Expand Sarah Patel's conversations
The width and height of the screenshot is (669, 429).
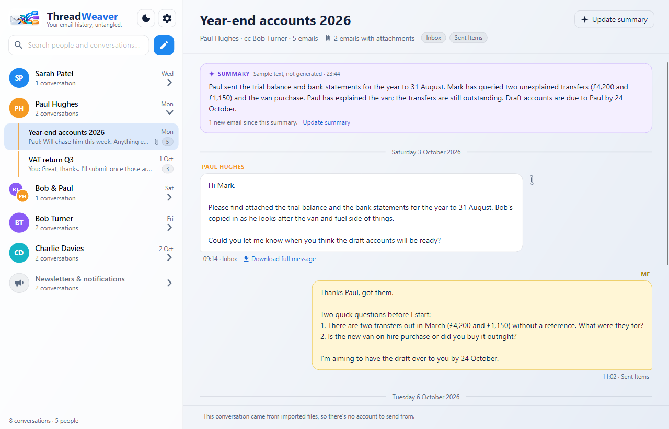169,83
